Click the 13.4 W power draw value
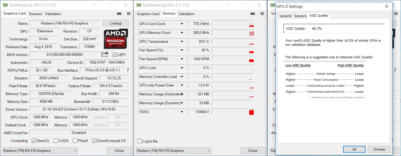Viewport: 401px width, 156px height. 199,85
